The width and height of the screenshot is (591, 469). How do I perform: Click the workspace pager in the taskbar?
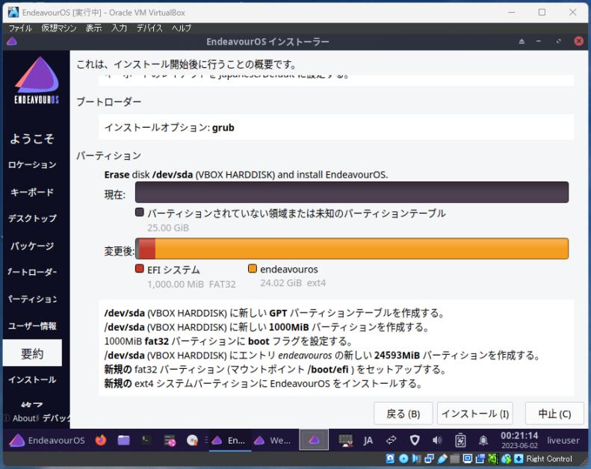click(x=314, y=440)
